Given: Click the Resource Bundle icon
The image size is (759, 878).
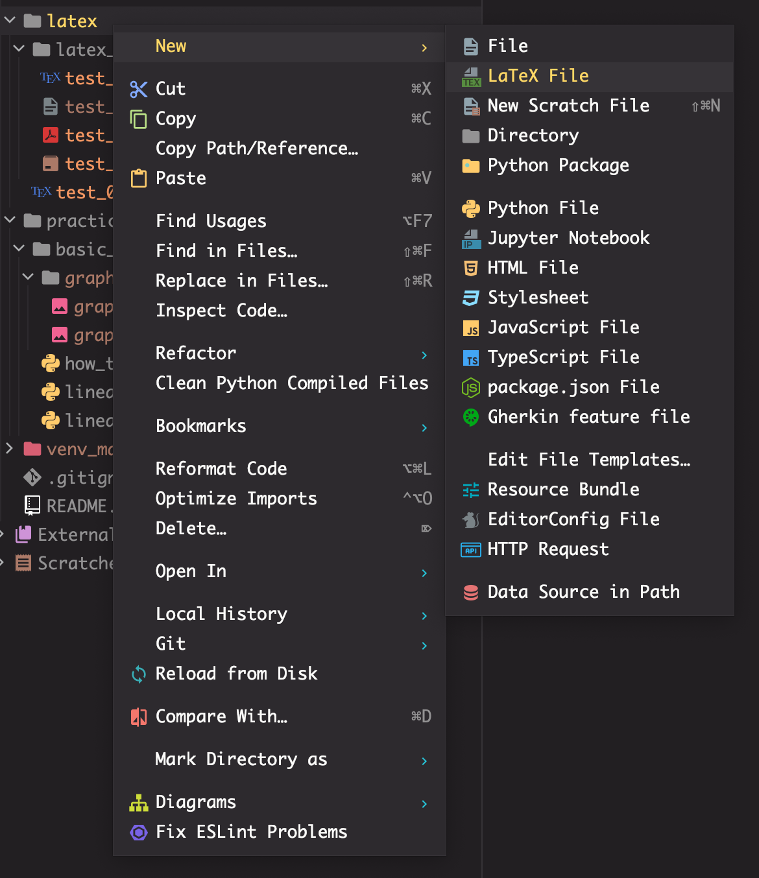Looking at the screenshot, I should point(471,490).
